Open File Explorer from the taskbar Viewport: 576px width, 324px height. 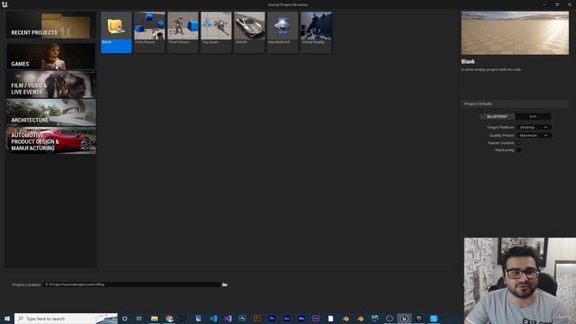point(154,319)
